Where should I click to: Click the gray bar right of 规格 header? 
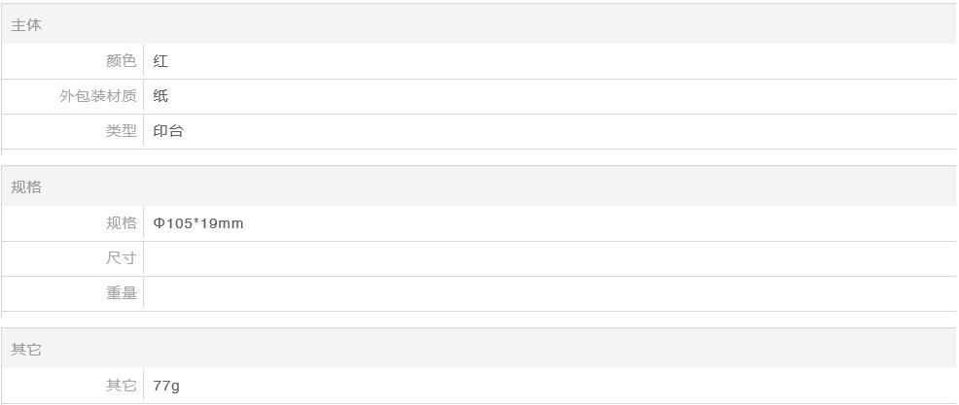point(486,187)
